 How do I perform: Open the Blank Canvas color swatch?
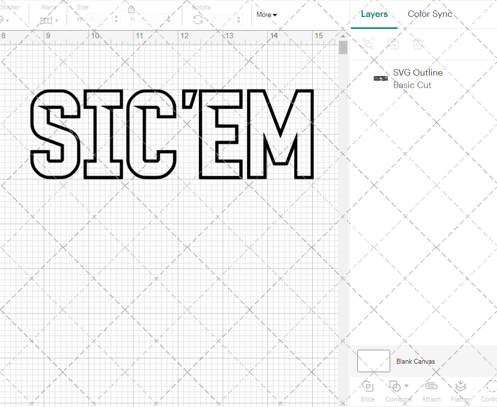click(373, 361)
